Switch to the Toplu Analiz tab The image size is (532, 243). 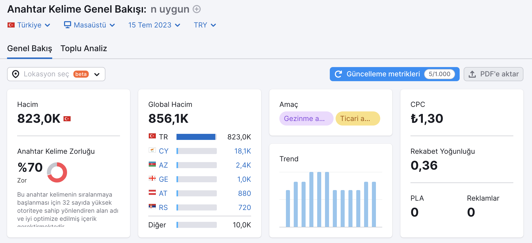84,48
